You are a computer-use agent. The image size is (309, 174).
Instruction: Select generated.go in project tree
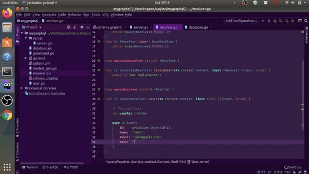(43, 53)
